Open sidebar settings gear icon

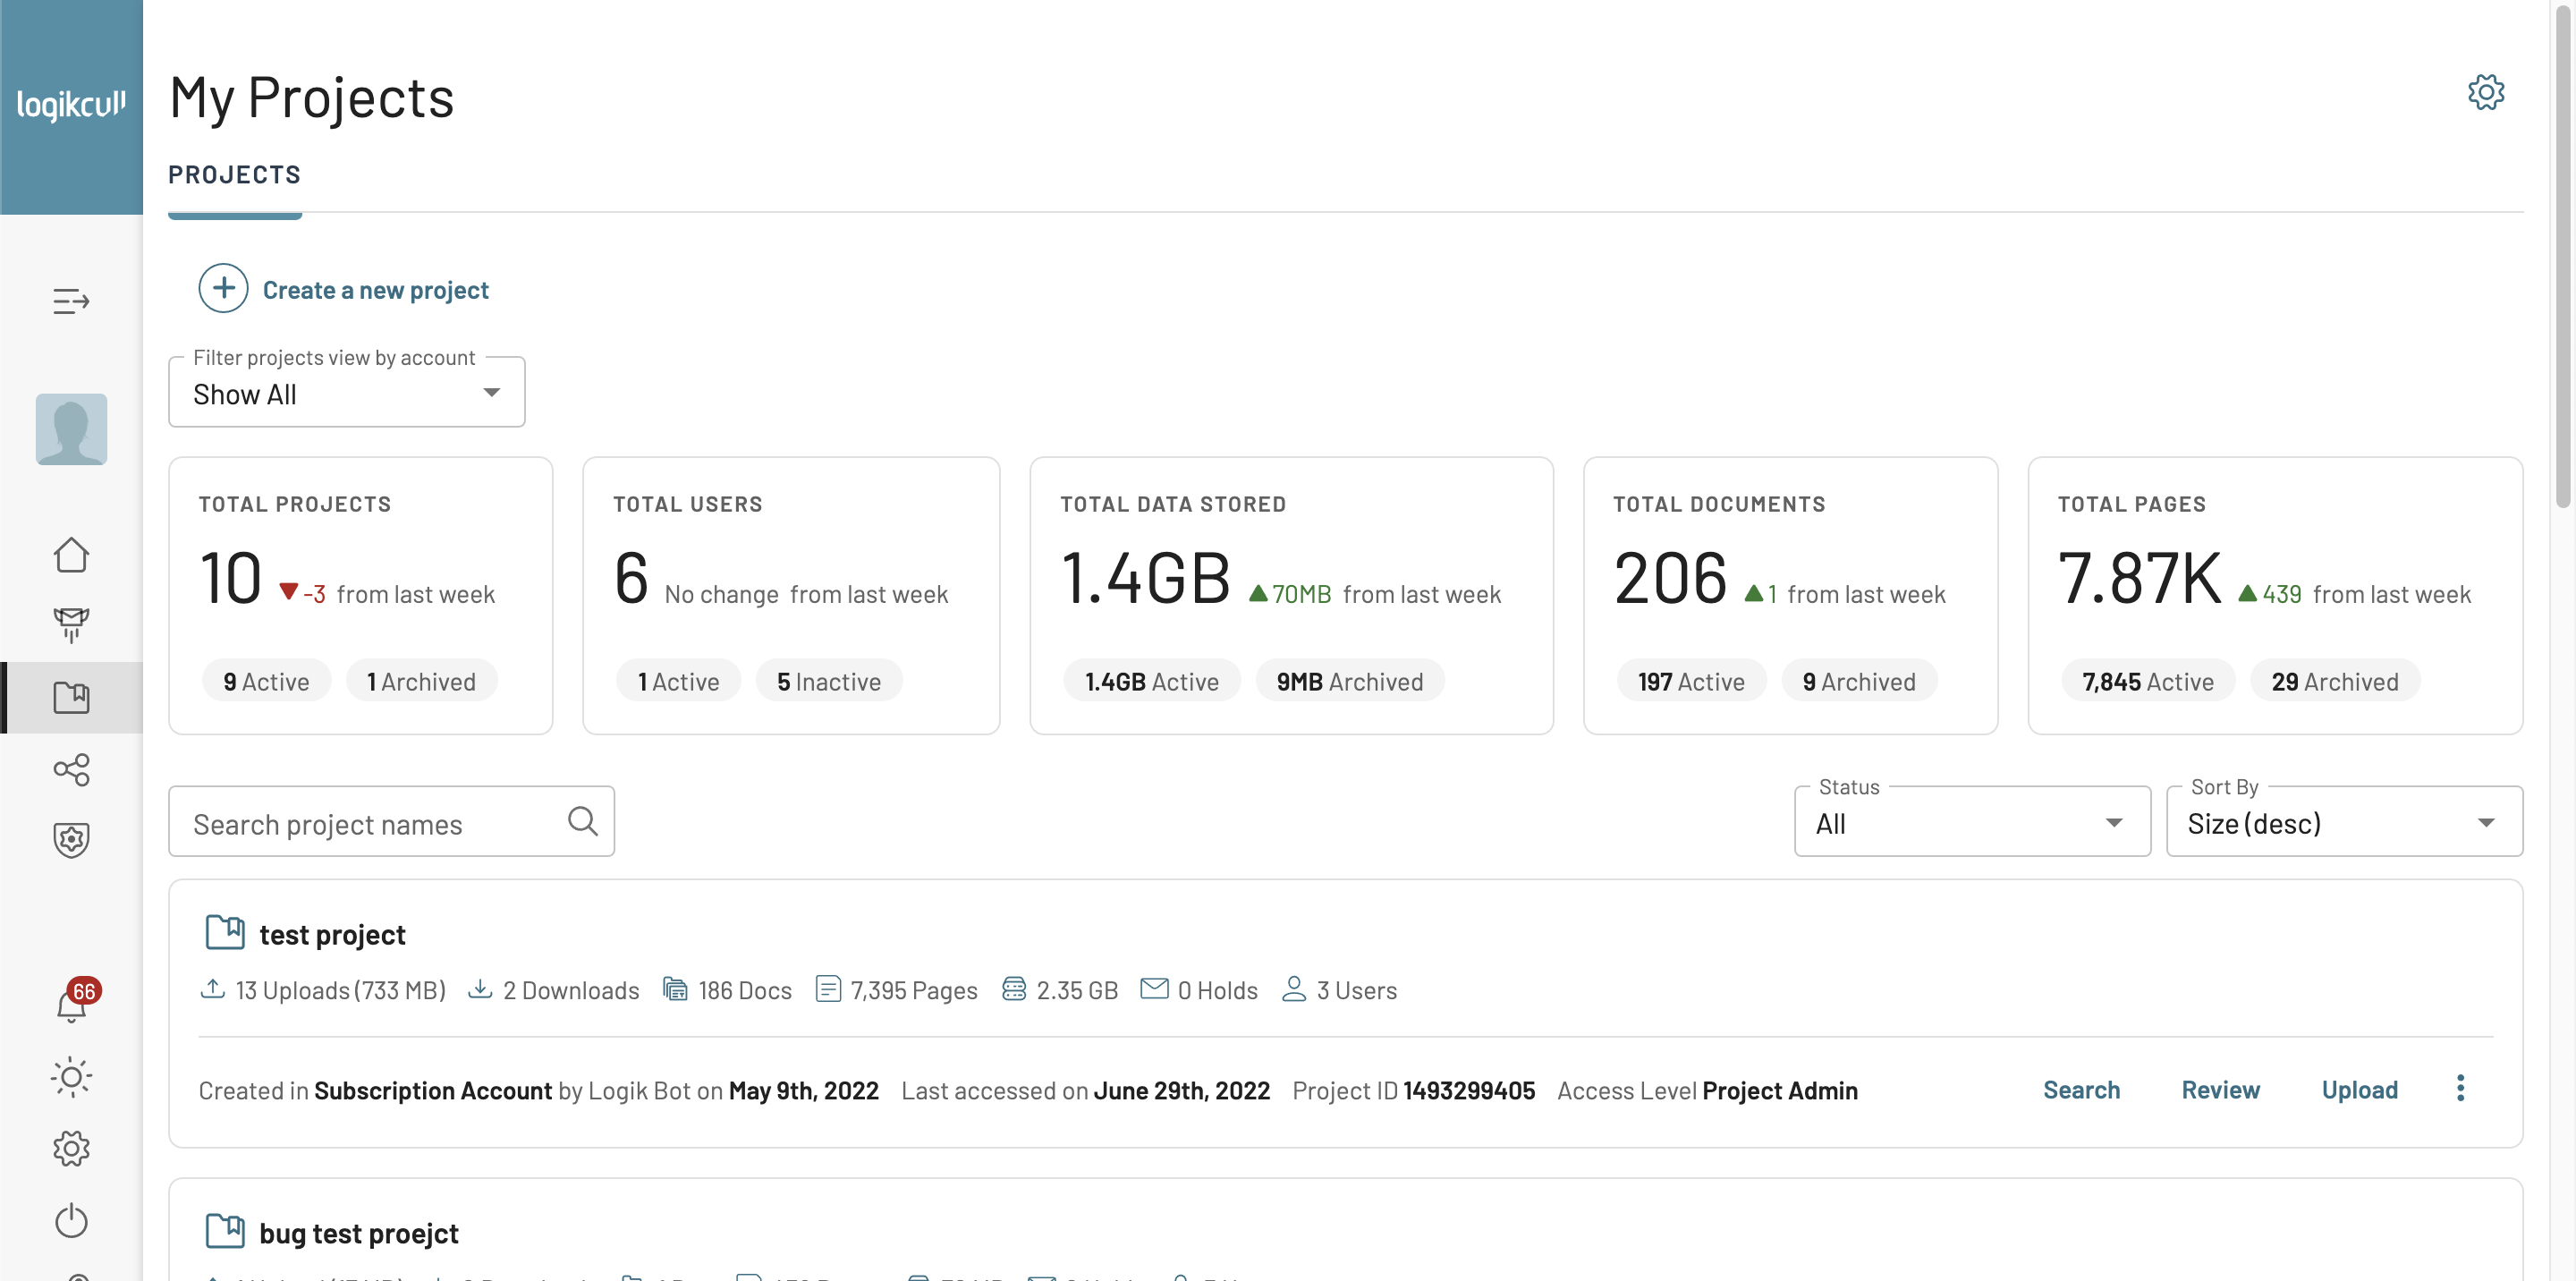tap(71, 1148)
